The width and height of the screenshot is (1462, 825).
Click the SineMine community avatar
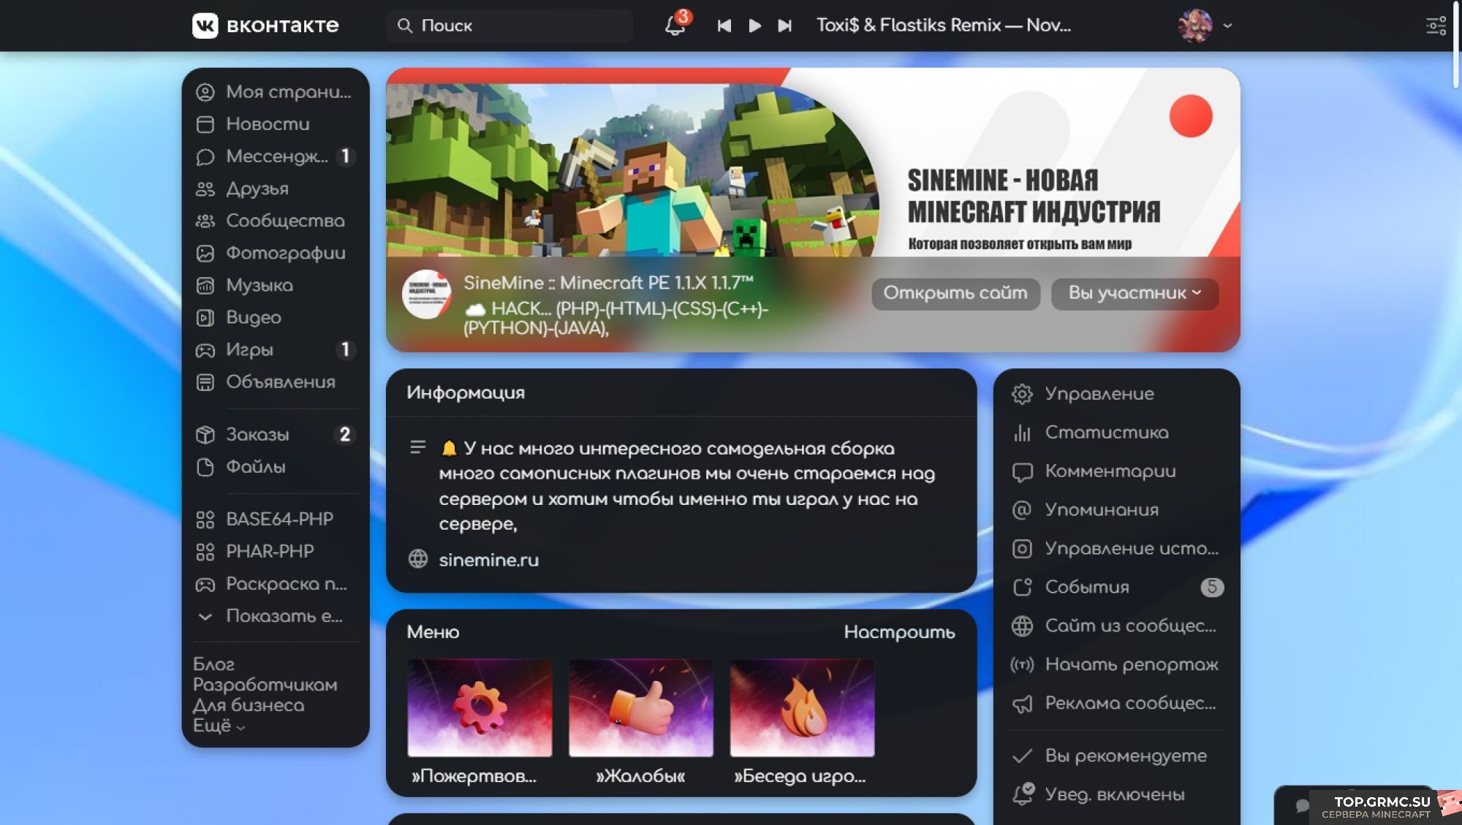[x=427, y=294]
